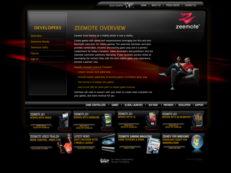Open the Games section
Image resolution: width=231 pixels, height=173 pixels.
coord(115,105)
